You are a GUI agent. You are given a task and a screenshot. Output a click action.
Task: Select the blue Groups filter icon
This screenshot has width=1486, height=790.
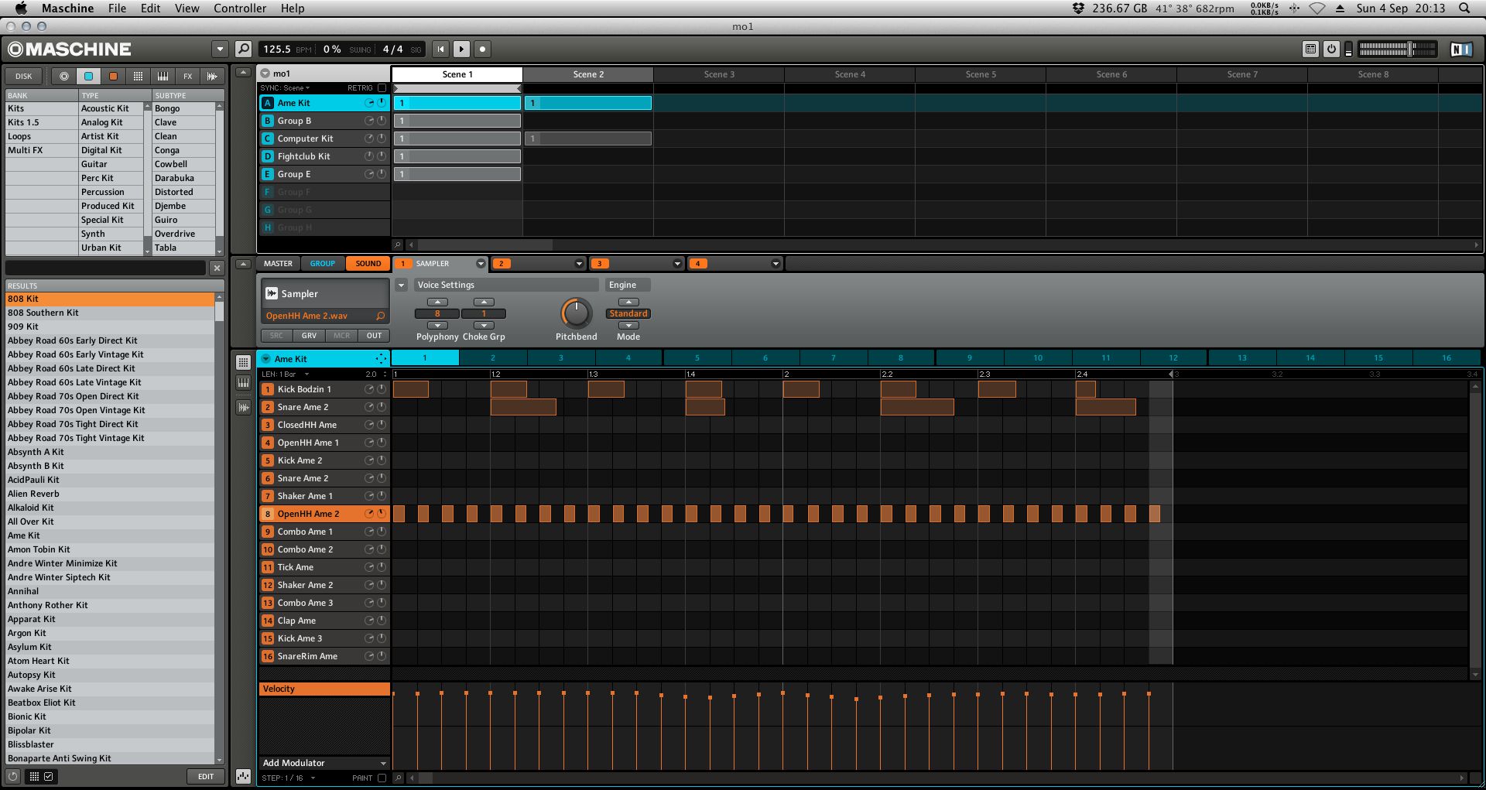88,76
